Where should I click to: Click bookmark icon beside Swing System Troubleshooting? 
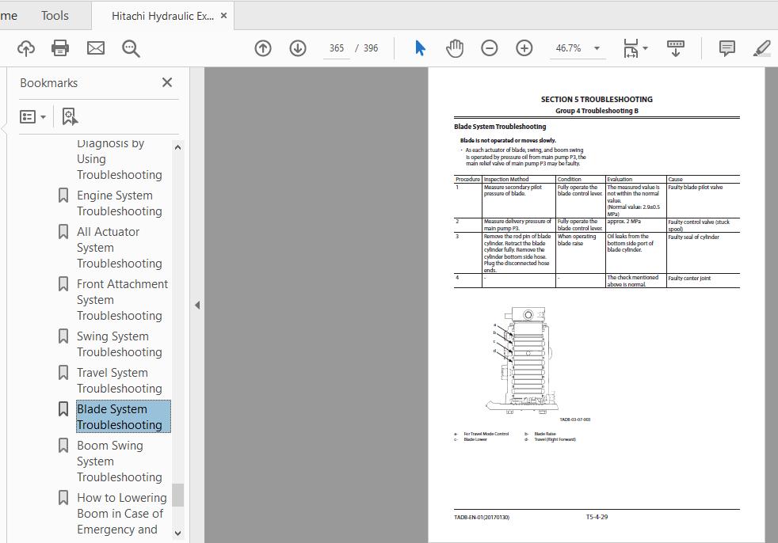click(x=63, y=336)
